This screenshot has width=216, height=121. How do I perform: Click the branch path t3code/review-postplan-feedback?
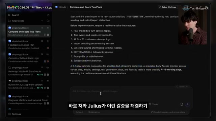click(24, 48)
